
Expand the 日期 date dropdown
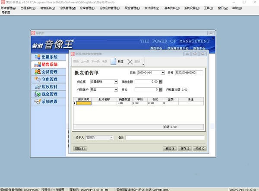pos(163,73)
